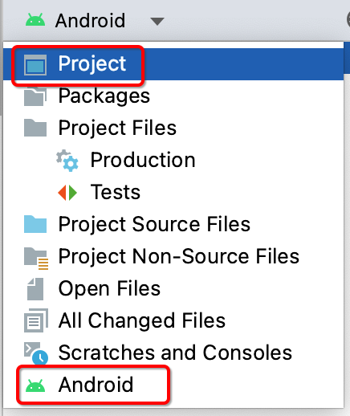This screenshot has height=416, width=350.
Task: Click the Android header label text
Action: [x=90, y=20]
